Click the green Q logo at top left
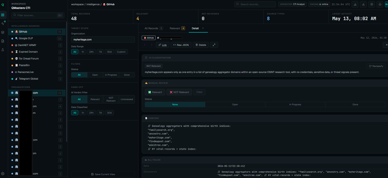 pyautogui.click(x=3, y=4)
